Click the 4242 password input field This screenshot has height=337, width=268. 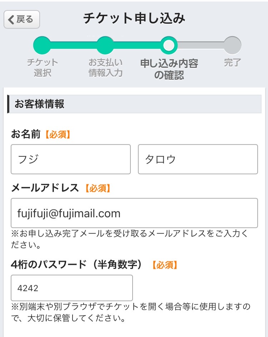[x=72, y=288]
